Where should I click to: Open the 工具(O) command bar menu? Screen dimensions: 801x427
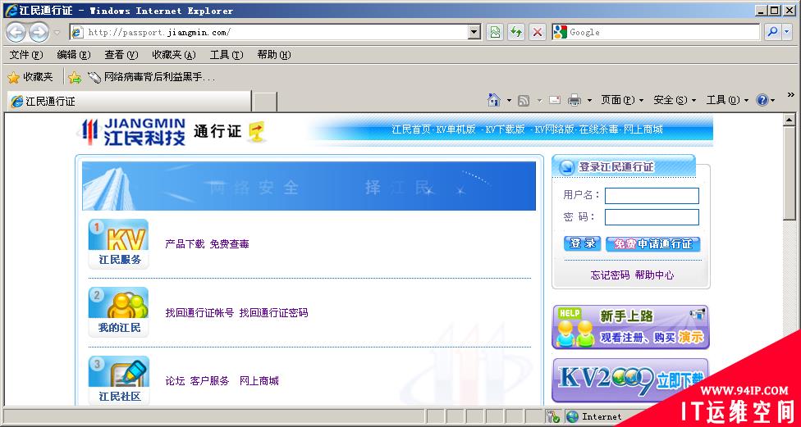[x=727, y=101]
